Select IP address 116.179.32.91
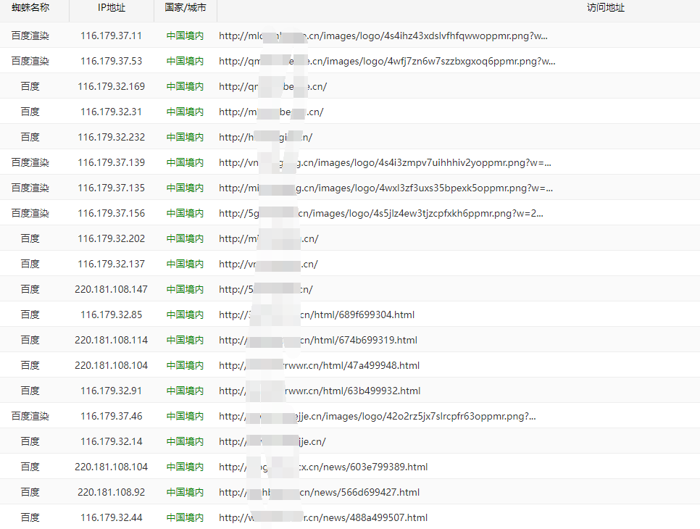This screenshot has width=700, height=529. 111,391
